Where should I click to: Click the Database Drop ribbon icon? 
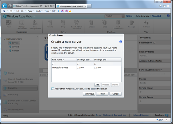pos(105,24)
